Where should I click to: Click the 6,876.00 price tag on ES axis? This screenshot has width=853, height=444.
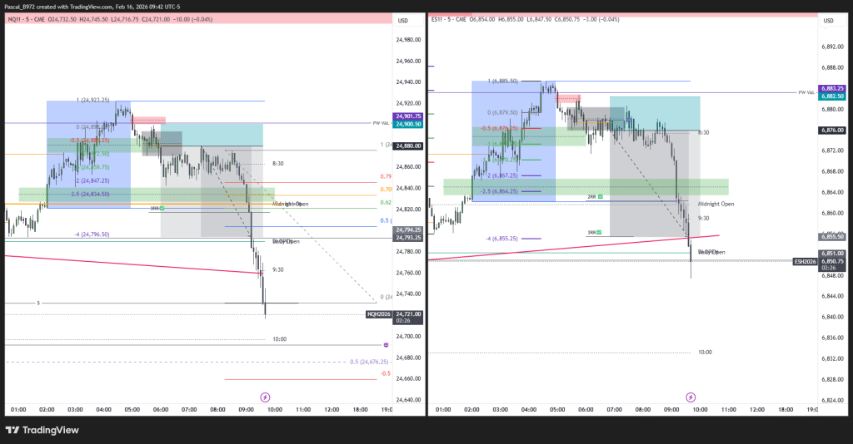coord(832,131)
